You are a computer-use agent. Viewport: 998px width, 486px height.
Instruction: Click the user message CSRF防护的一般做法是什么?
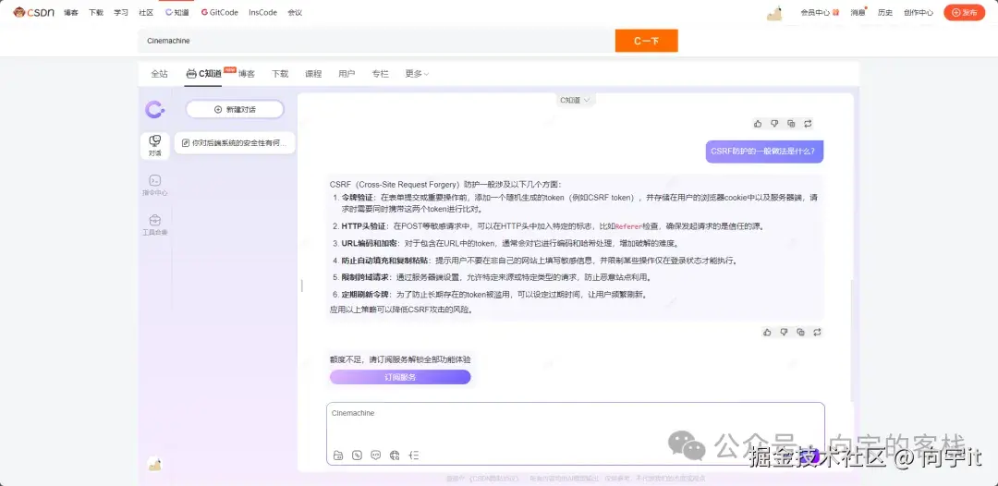(x=764, y=152)
